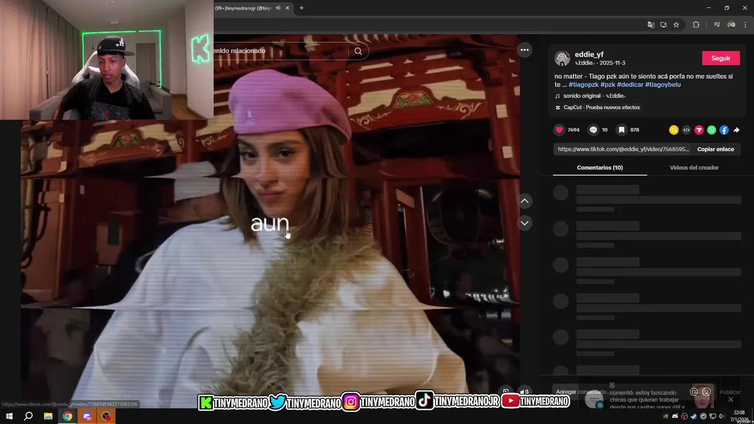Image resolution: width=754 pixels, height=424 pixels.
Task: Open the #dedicar hashtag
Action: pos(630,85)
